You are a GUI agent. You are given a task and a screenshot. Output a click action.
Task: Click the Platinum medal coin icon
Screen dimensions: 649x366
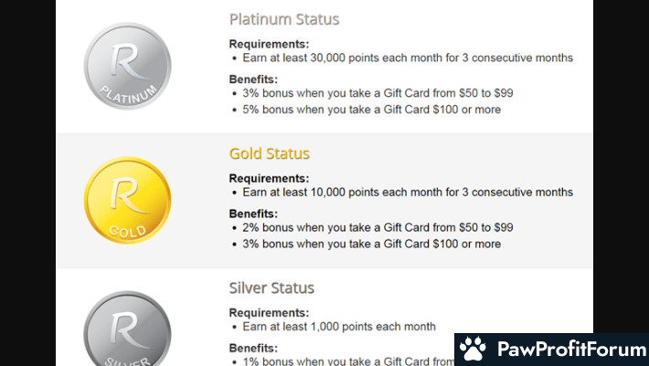(x=127, y=66)
